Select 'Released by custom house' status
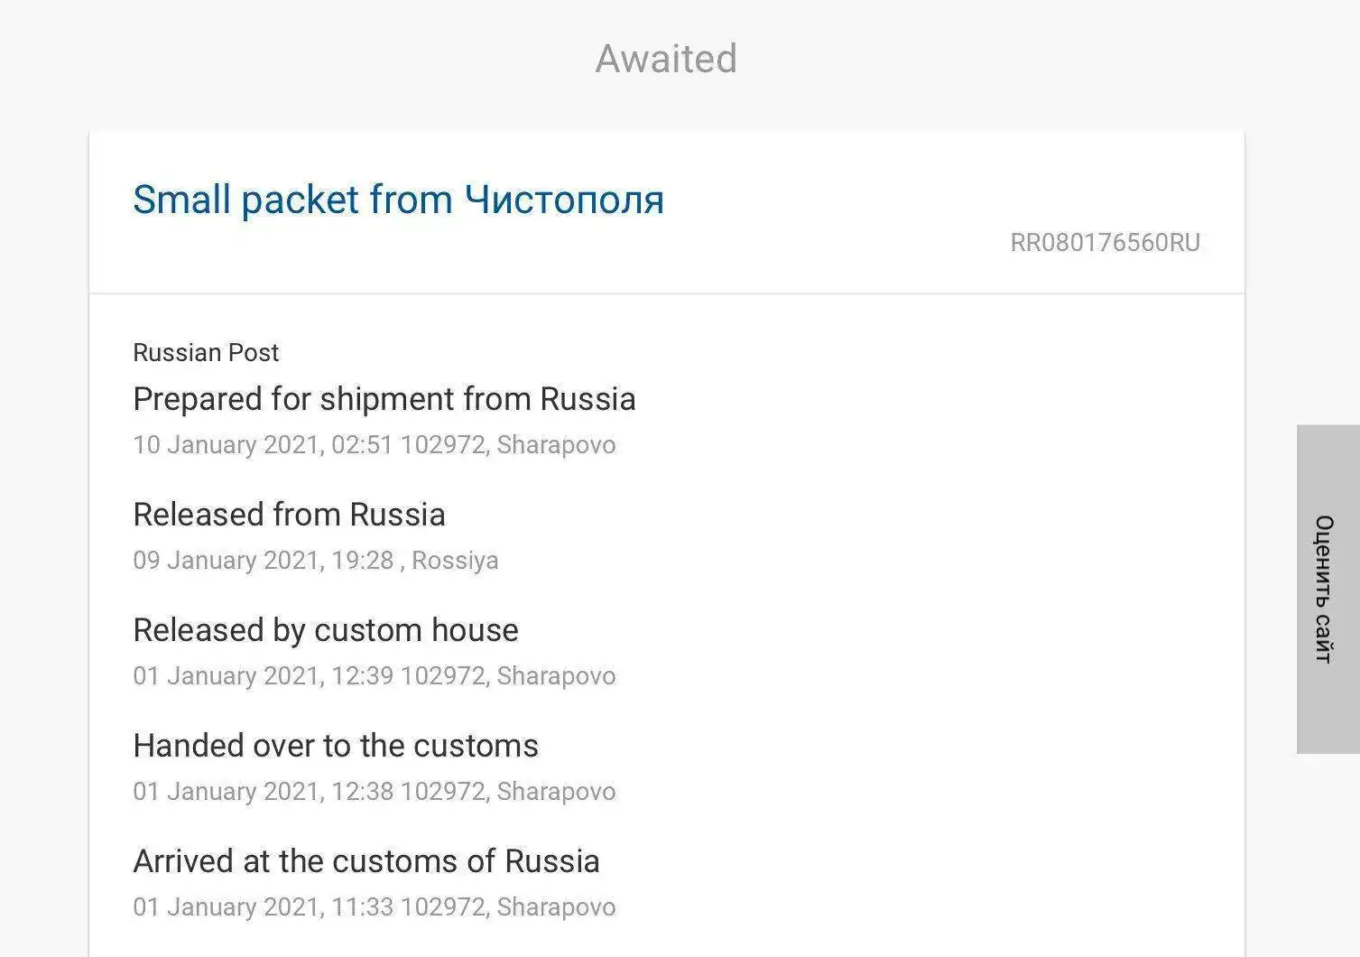Viewport: 1360px width, 957px height. pos(325,630)
